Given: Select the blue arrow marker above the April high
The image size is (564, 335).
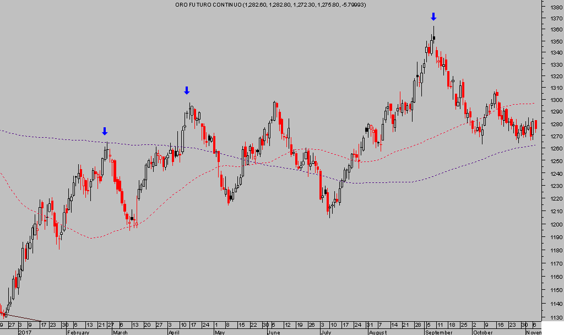Looking at the screenshot, I should 187,90.
